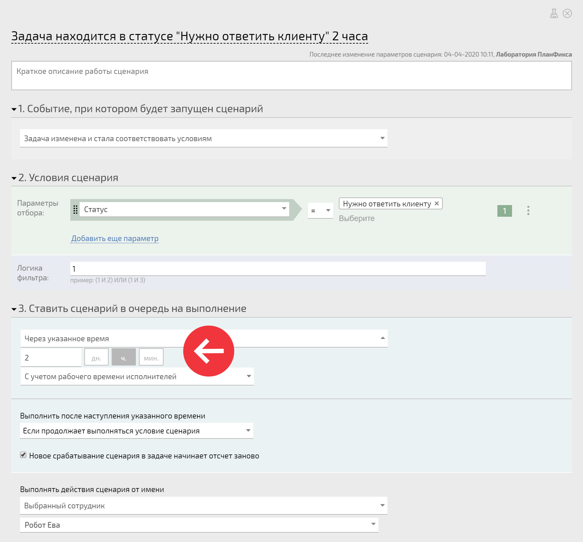Edit the scenario title "Задача находится в статусе"
This screenshot has width=583, height=542.
(x=190, y=36)
